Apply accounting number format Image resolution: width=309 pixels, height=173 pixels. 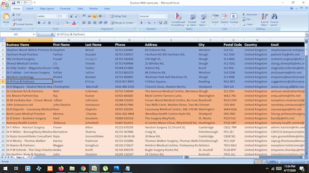pyautogui.click(x=141, y=23)
